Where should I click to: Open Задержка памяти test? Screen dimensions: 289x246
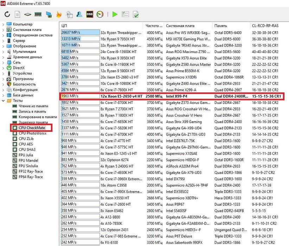[33, 122]
